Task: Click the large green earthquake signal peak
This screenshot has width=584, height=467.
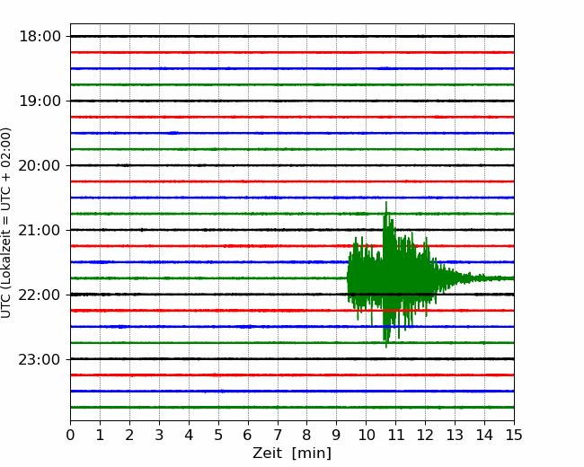Action: (x=387, y=276)
